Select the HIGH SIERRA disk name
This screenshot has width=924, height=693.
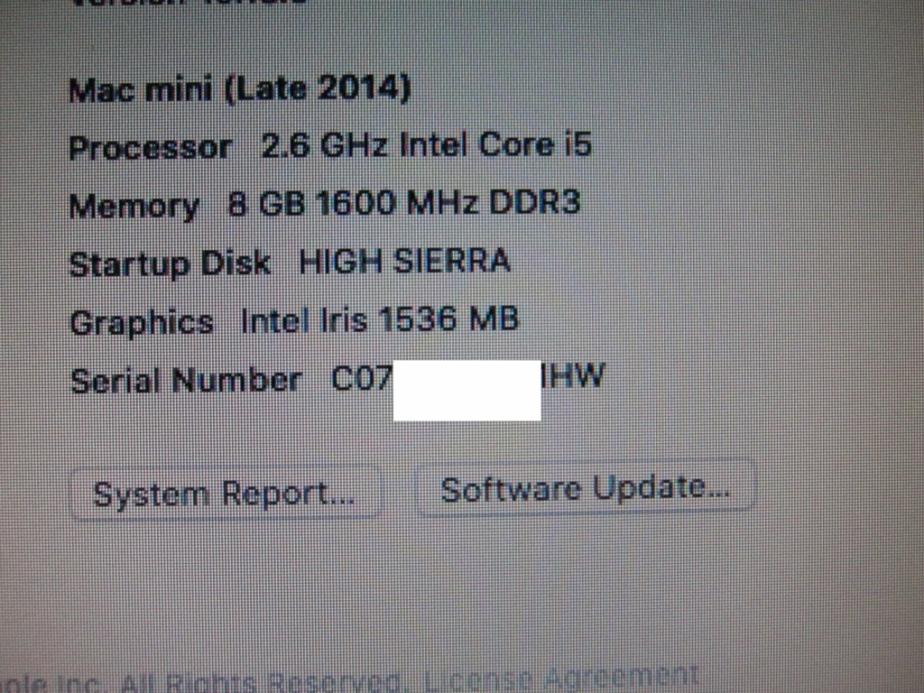click(x=405, y=261)
